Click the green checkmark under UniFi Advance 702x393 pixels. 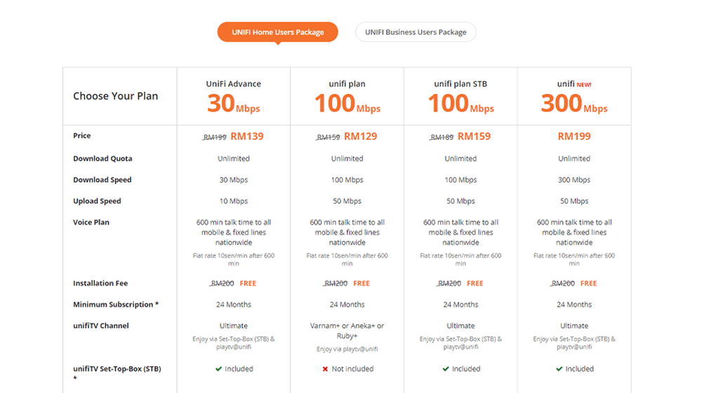(x=218, y=369)
